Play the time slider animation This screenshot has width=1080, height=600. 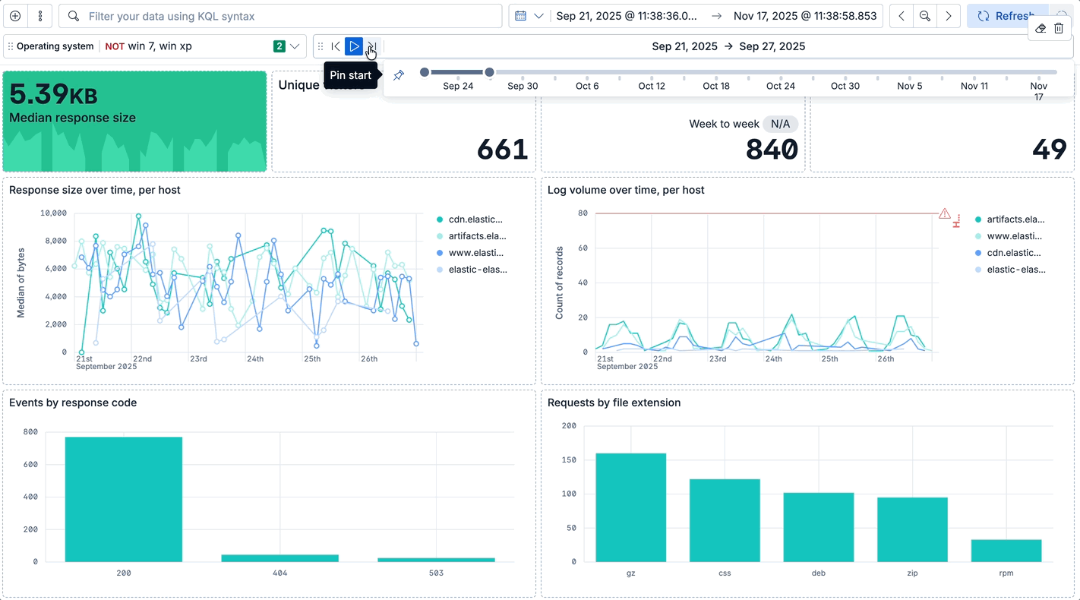pos(353,46)
